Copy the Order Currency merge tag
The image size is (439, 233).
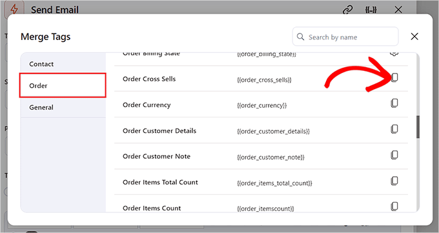(394, 103)
